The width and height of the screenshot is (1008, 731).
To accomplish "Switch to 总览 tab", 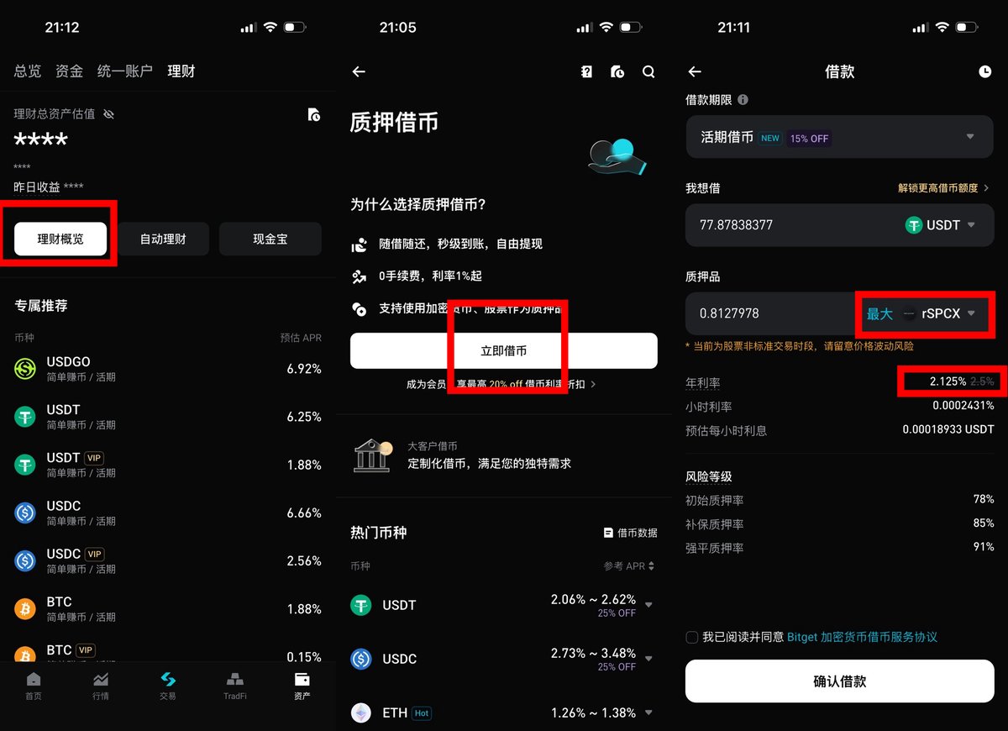I will 28,71.
